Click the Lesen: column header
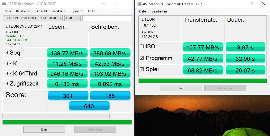 pyautogui.click(x=57, y=27)
